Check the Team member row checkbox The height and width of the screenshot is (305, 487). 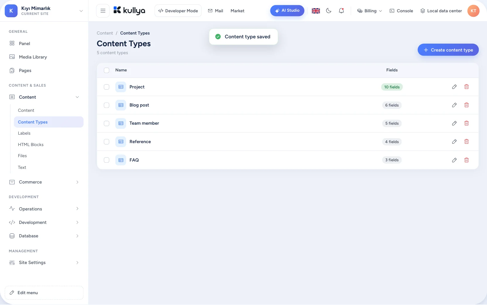[x=107, y=123]
